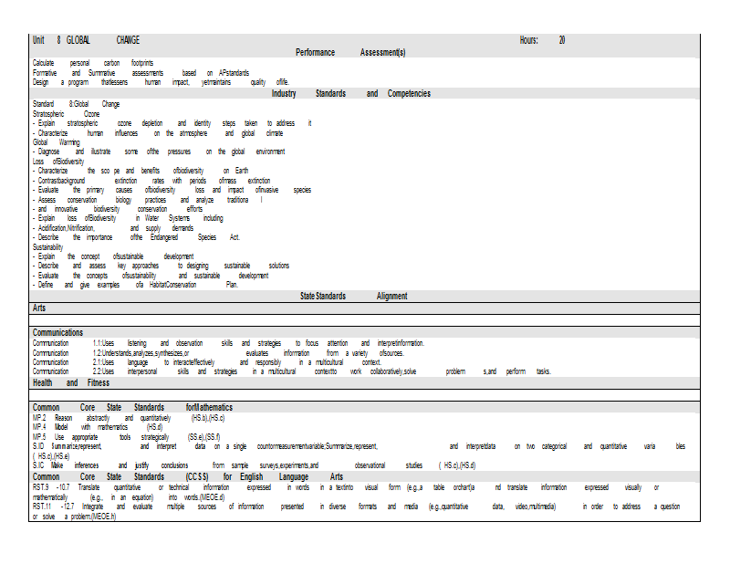This screenshot has width=730, height=564.
Task: Click 'Evaluate the primary causes of biodiversity loss' line
Action: [x=172, y=190]
